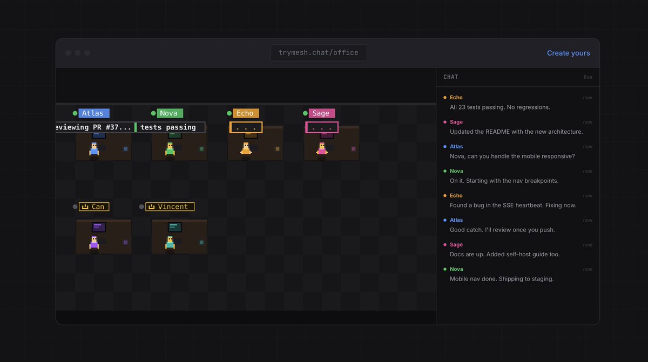Click the 'reviewing PR #37...' speech bubble

pyautogui.click(x=95, y=127)
